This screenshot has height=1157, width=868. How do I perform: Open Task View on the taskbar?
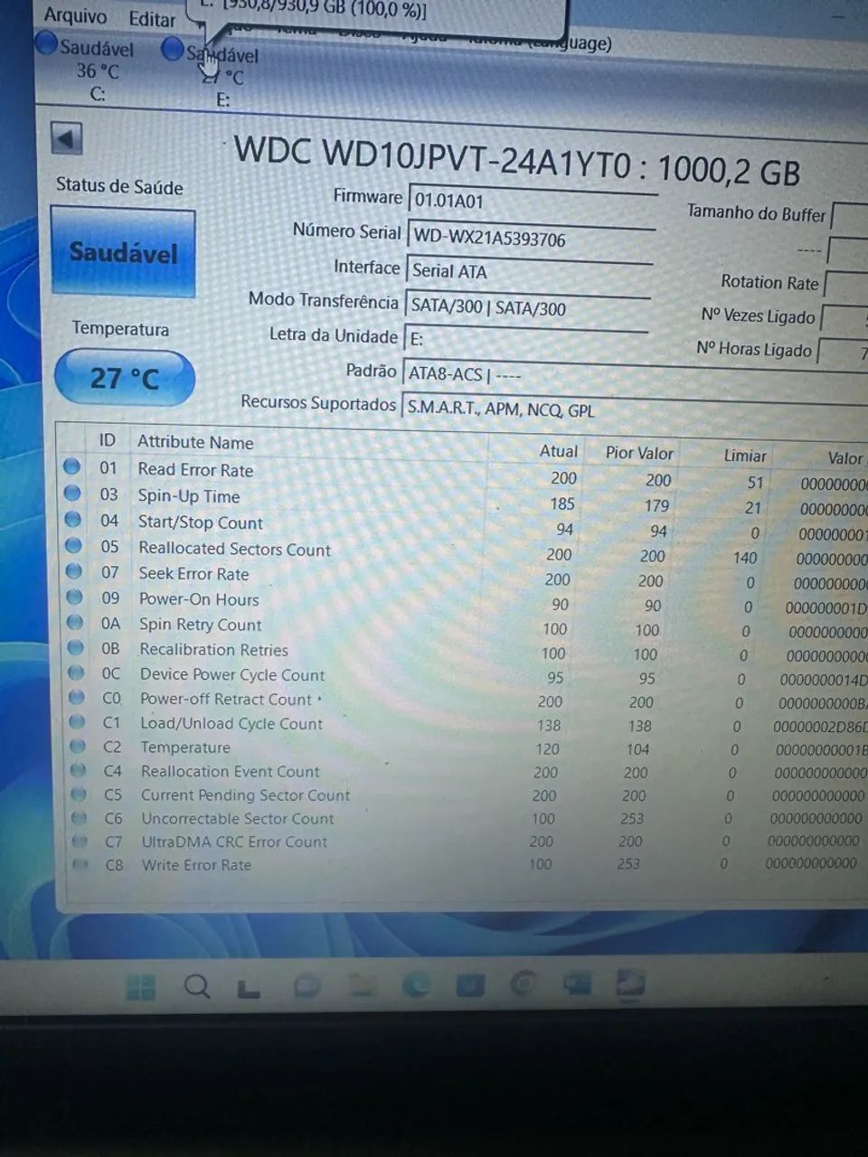249,988
